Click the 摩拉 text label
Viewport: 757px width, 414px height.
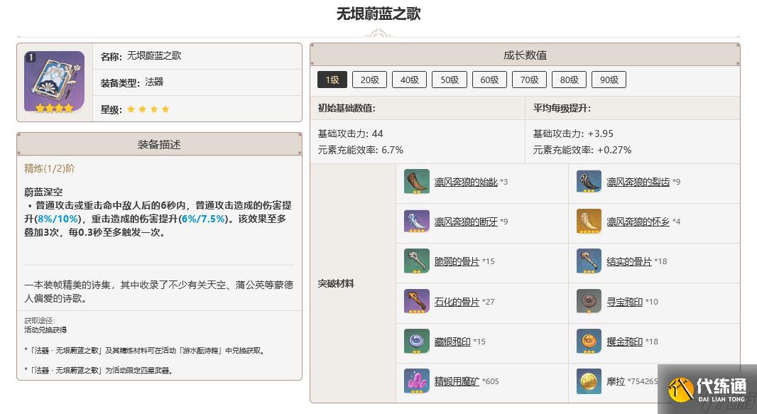(x=616, y=381)
